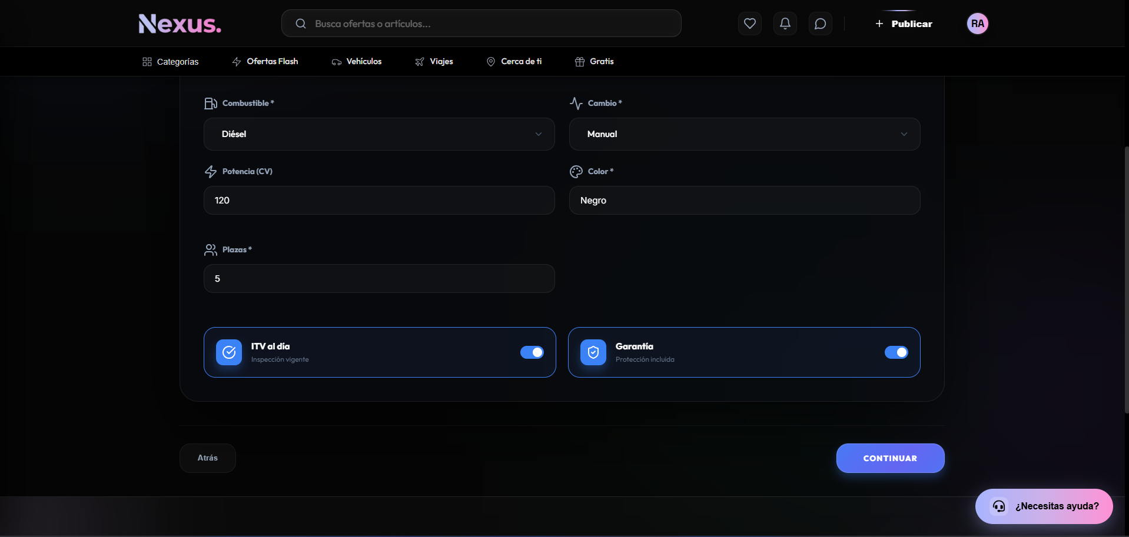Screen dimensions: 1129x537
Task: Click the Plazas field containing 5
Action: (379, 279)
